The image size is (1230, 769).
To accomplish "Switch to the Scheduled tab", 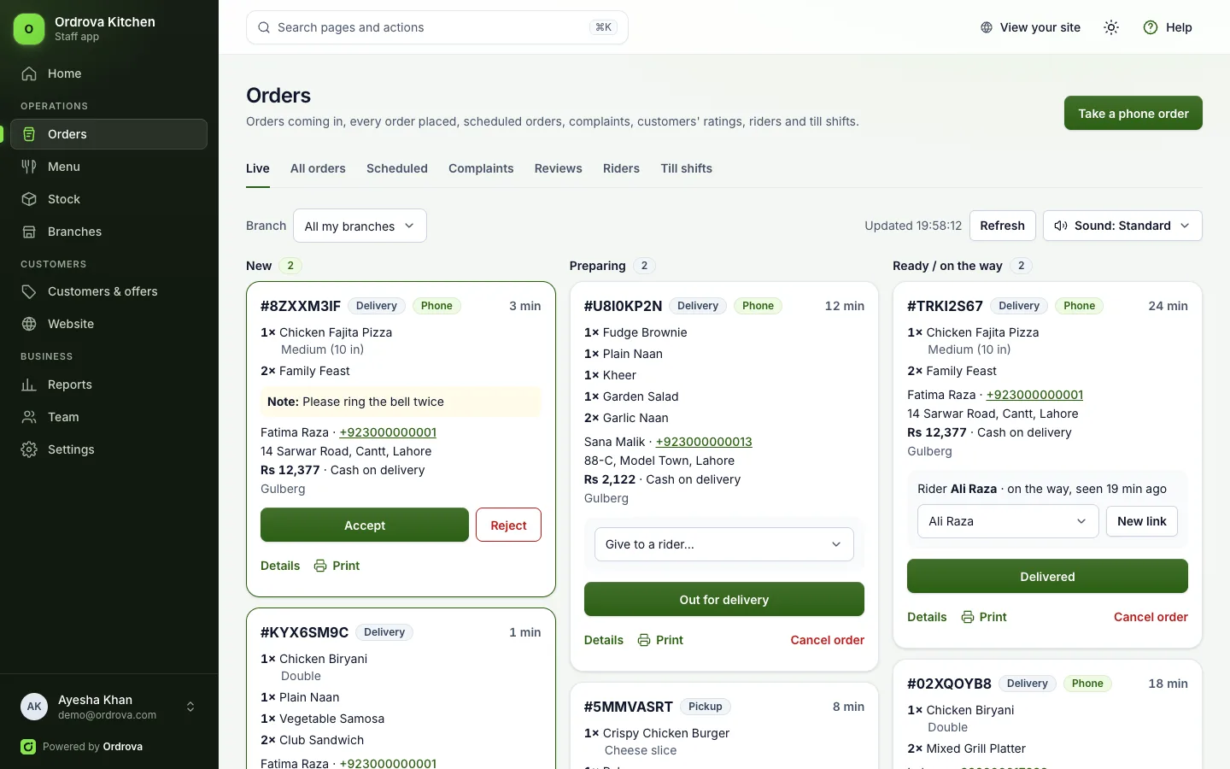I will coord(397,168).
